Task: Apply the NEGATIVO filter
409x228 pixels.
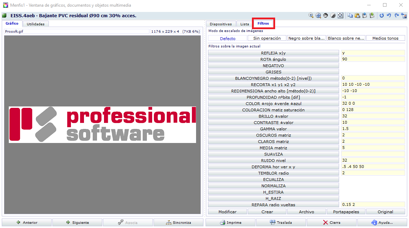Action: tap(273, 66)
